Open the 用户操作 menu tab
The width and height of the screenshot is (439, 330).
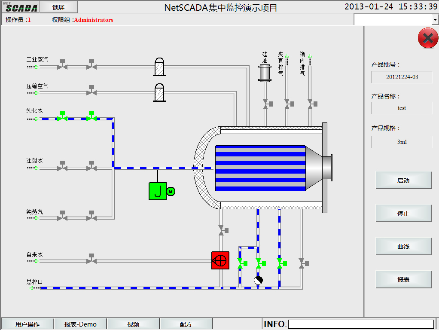click(27, 324)
